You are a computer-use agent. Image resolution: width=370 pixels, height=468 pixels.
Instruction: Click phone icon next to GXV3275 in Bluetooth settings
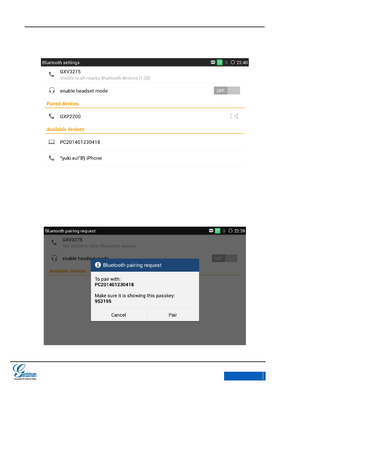click(52, 74)
